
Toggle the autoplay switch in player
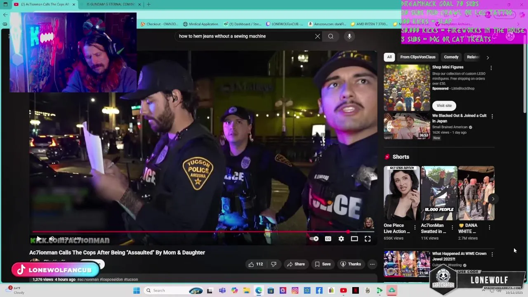coord(314,239)
